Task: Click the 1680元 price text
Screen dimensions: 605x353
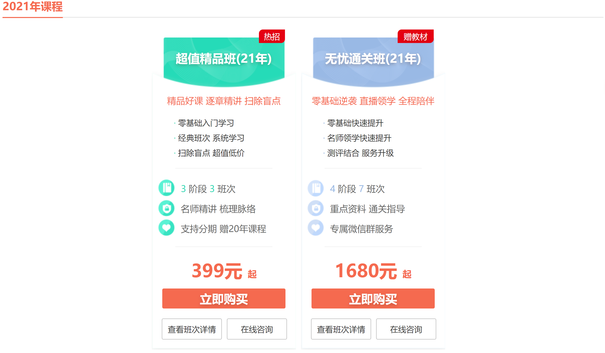Action: (366, 270)
